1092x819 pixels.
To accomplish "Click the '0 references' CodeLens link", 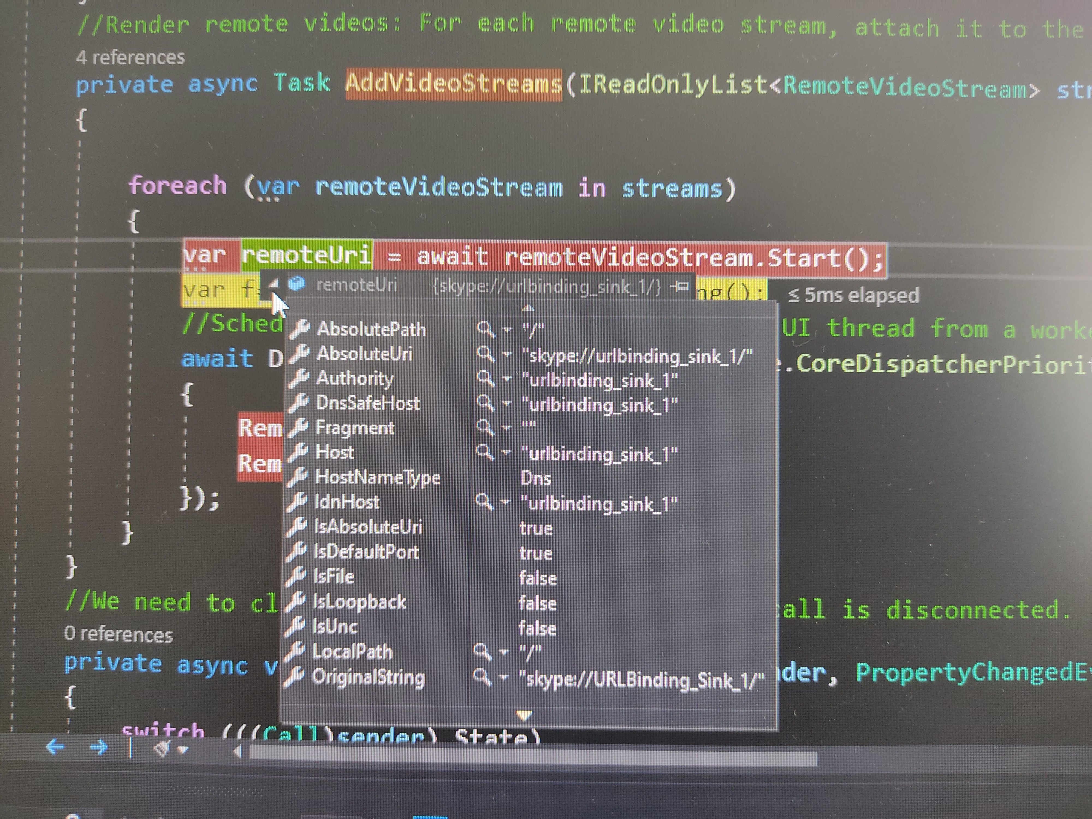I will point(118,634).
